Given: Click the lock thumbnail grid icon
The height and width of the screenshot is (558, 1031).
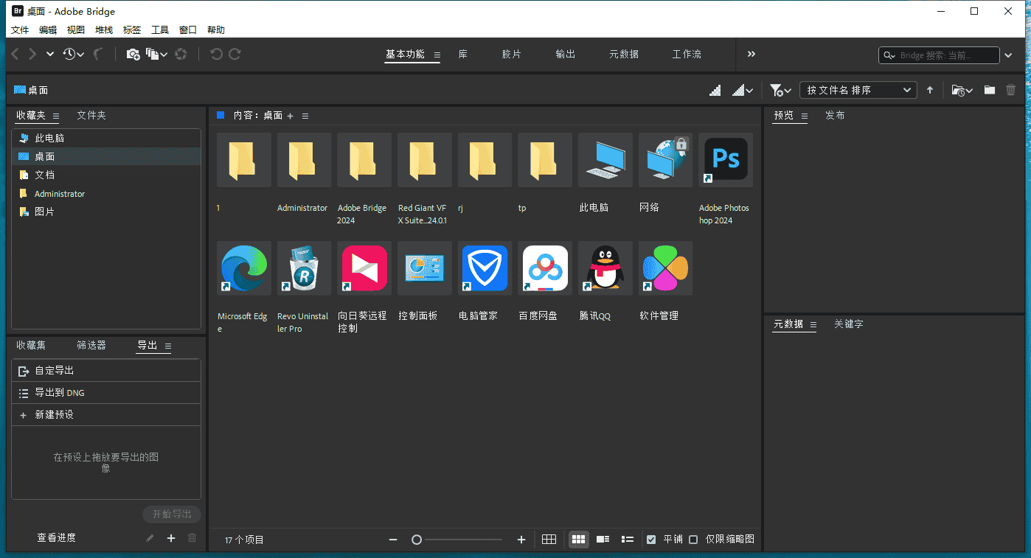Looking at the screenshot, I should (x=549, y=540).
